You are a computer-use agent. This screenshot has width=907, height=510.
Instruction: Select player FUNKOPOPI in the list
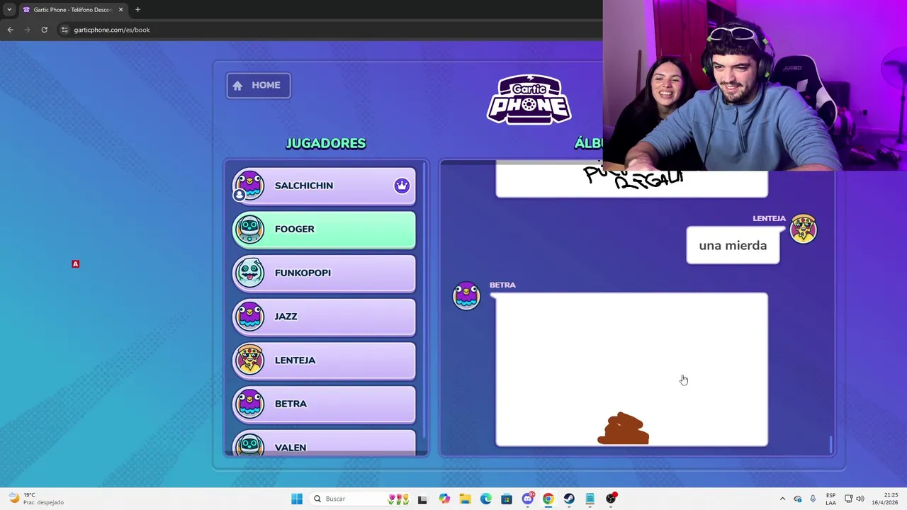coord(324,273)
